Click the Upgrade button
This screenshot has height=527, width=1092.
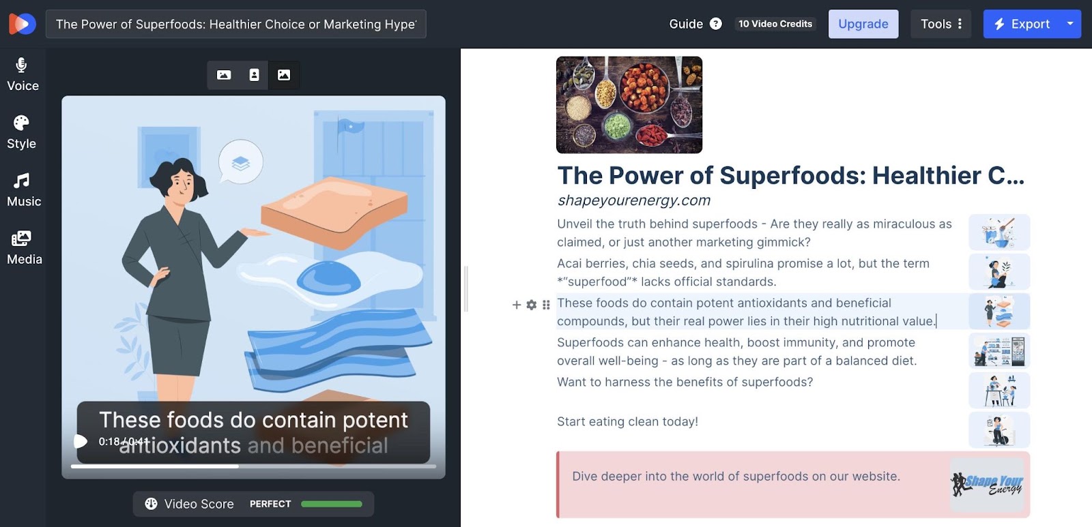point(863,23)
